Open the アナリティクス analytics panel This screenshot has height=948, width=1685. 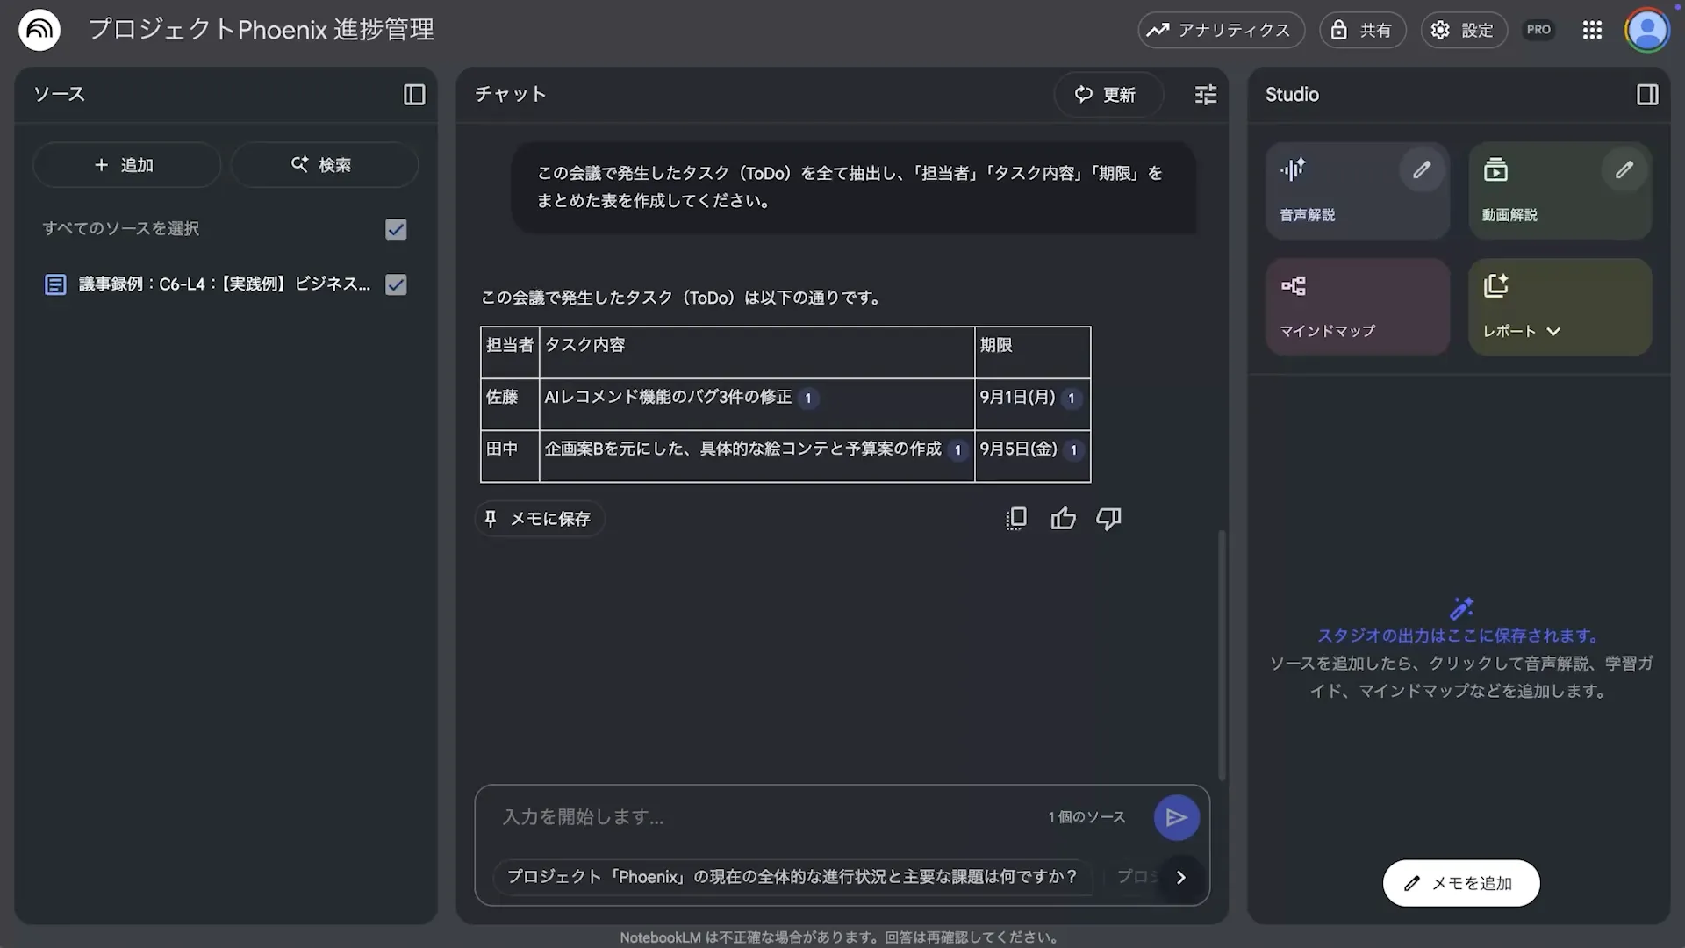1220,29
